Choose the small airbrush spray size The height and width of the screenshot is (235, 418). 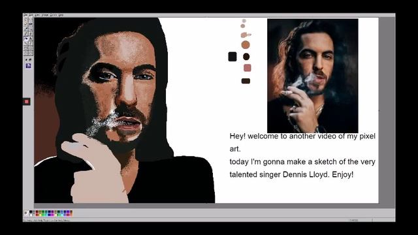click(x=26, y=59)
